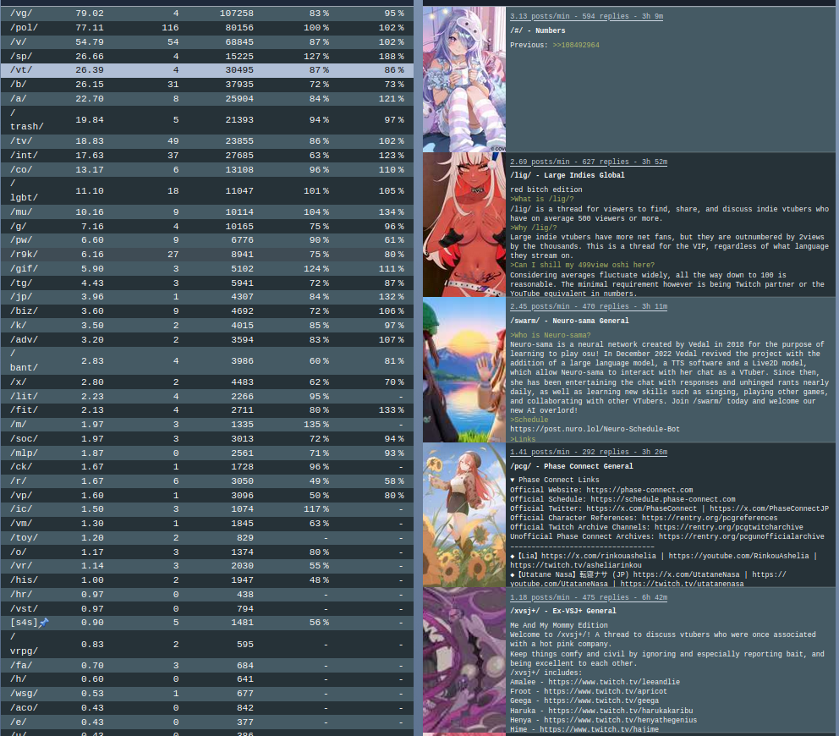
Task: Select the /his/ board row
Action: click(x=207, y=580)
